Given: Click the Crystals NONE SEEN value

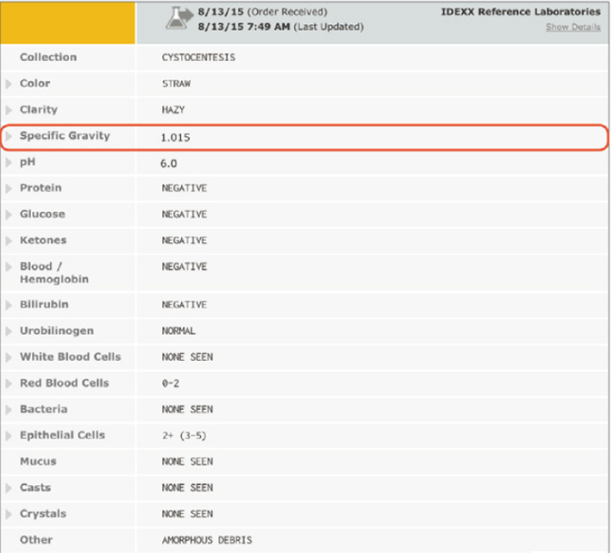Looking at the screenshot, I should (x=187, y=514).
